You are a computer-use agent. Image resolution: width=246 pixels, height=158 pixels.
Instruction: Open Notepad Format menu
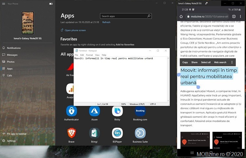90,55
